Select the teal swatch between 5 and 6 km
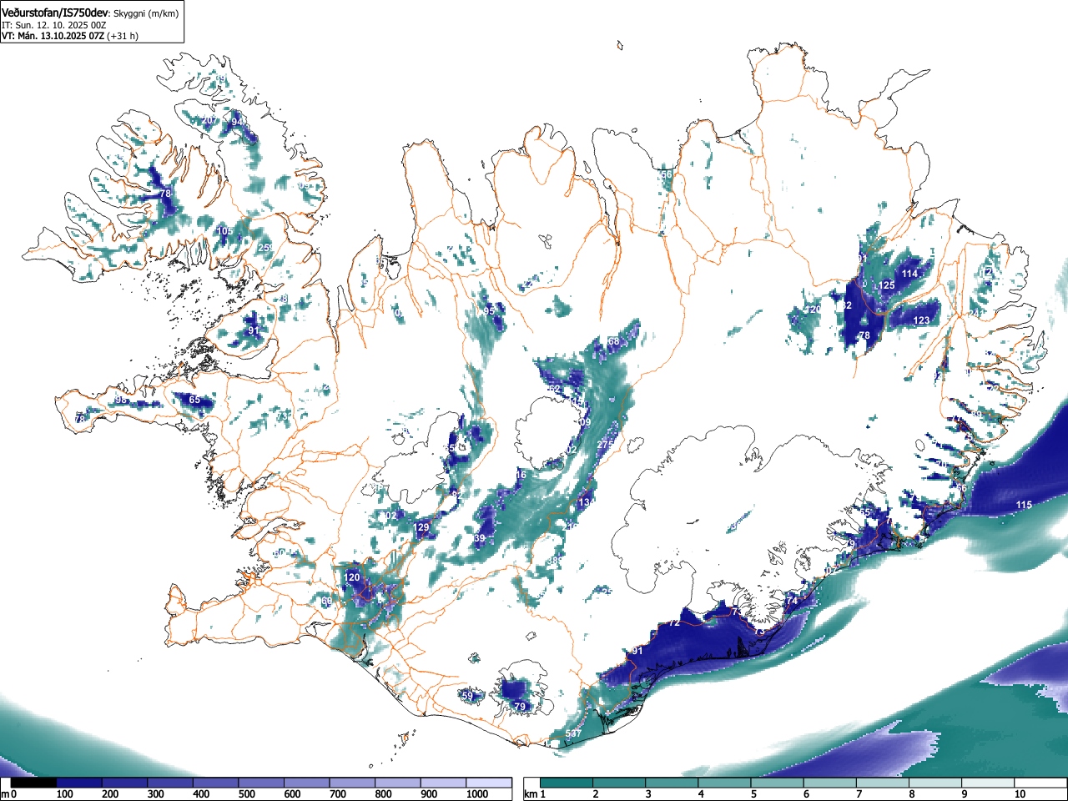This screenshot has width=1068, height=801. (x=778, y=783)
